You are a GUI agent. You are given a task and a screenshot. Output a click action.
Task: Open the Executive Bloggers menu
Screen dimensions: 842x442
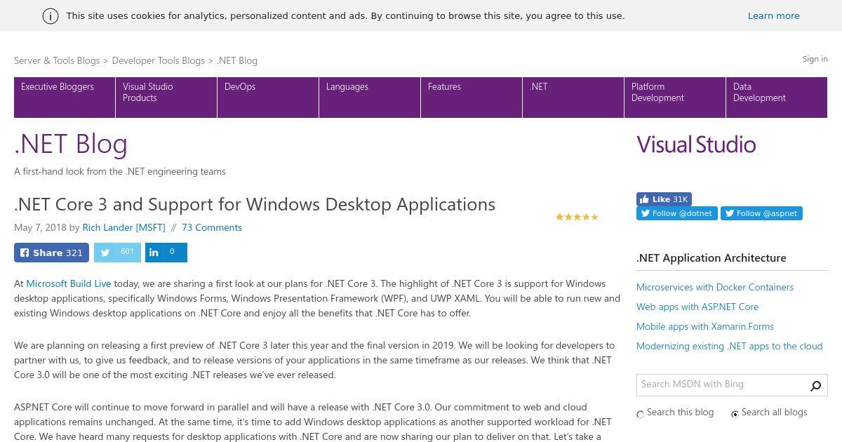pos(65,98)
